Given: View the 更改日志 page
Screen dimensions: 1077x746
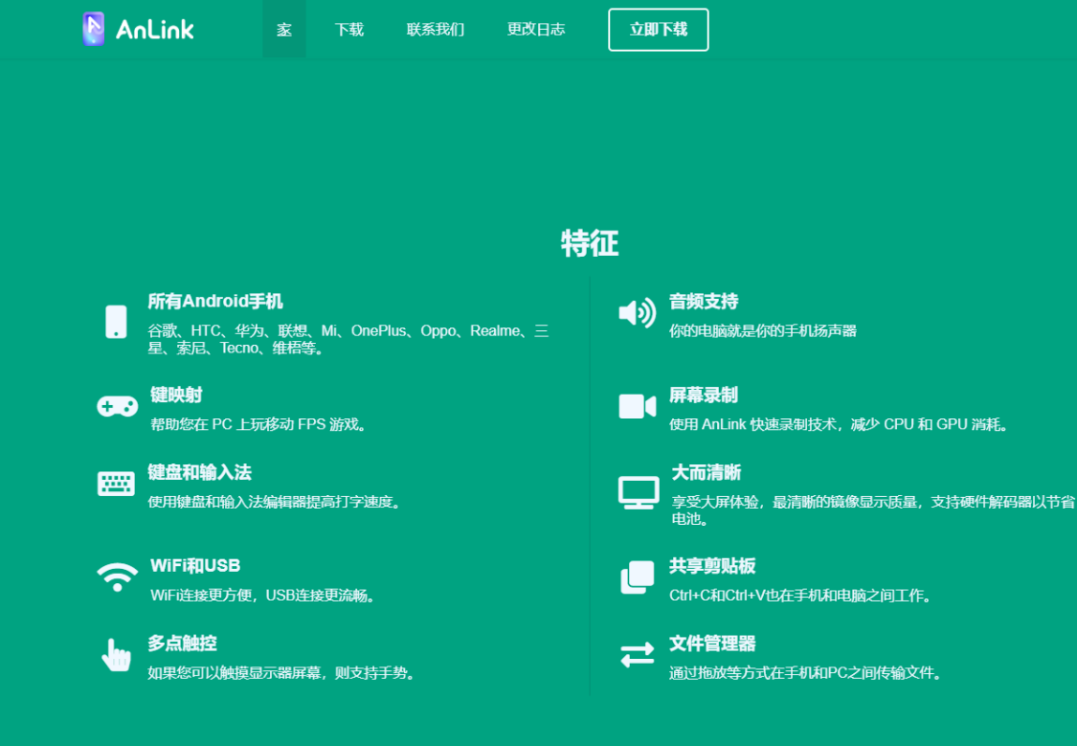Looking at the screenshot, I should pyautogui.click(x=535, y=29).
